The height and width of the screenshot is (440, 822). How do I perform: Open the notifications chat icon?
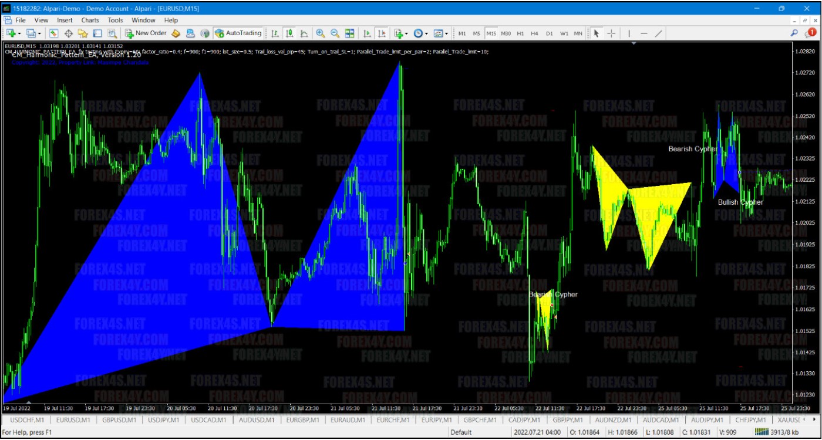tap(811, 33)
